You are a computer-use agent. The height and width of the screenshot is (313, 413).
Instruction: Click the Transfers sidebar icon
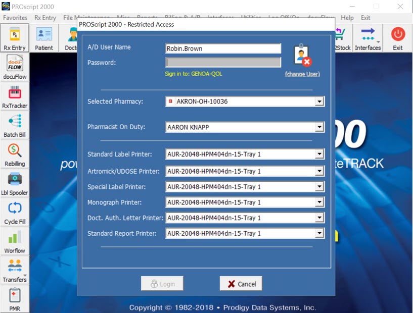click(x=15, y=270)
